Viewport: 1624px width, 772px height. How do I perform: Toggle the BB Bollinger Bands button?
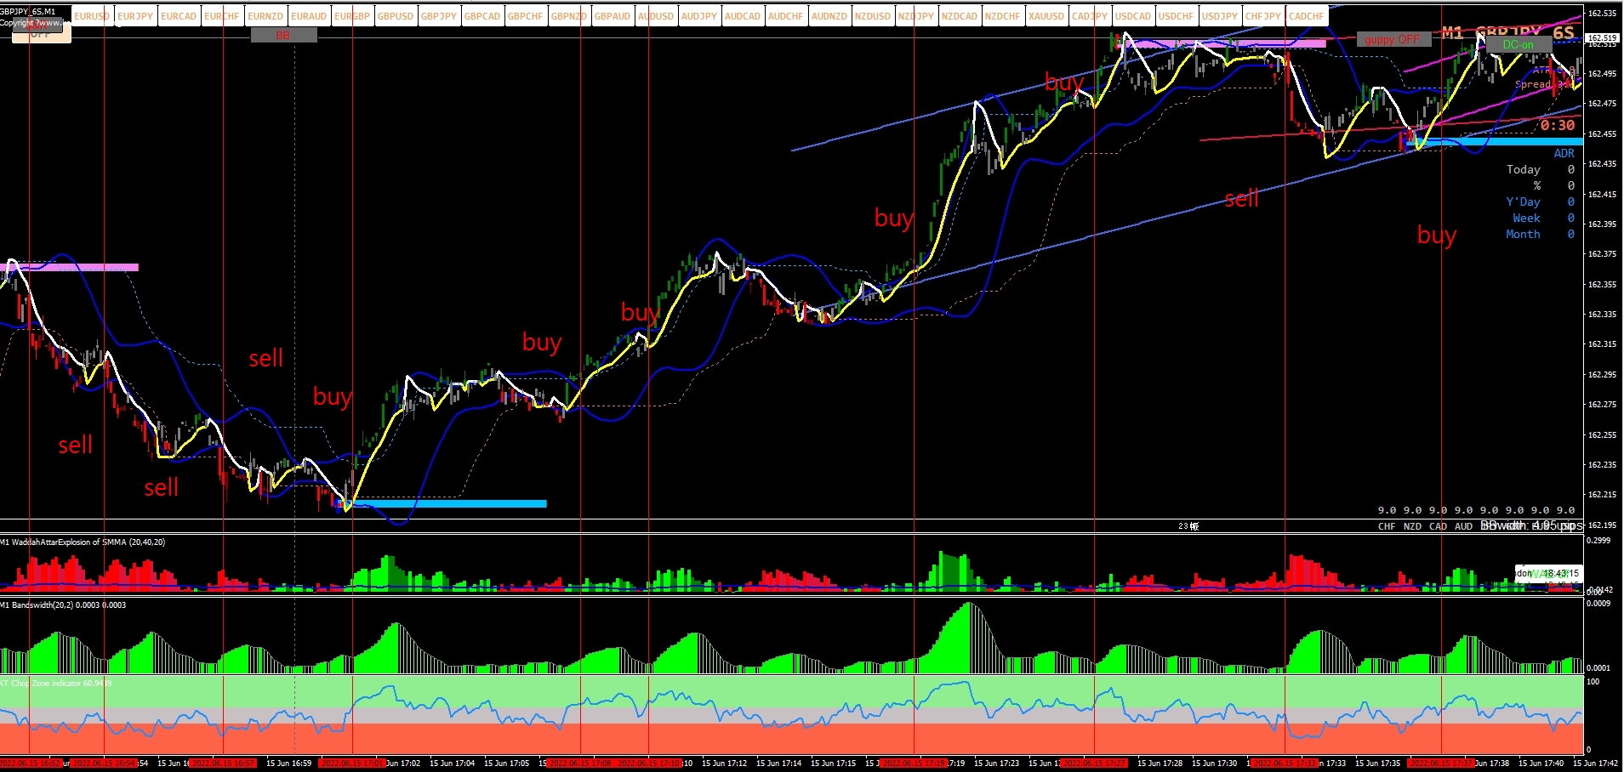[284, 35]
